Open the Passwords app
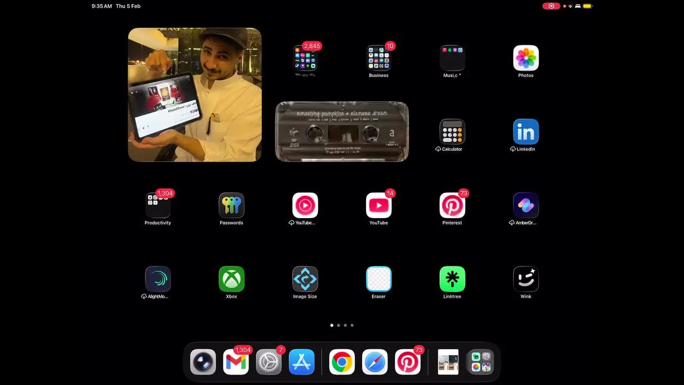The height and width of the screenshot is (385, 684). click(231, 205)
